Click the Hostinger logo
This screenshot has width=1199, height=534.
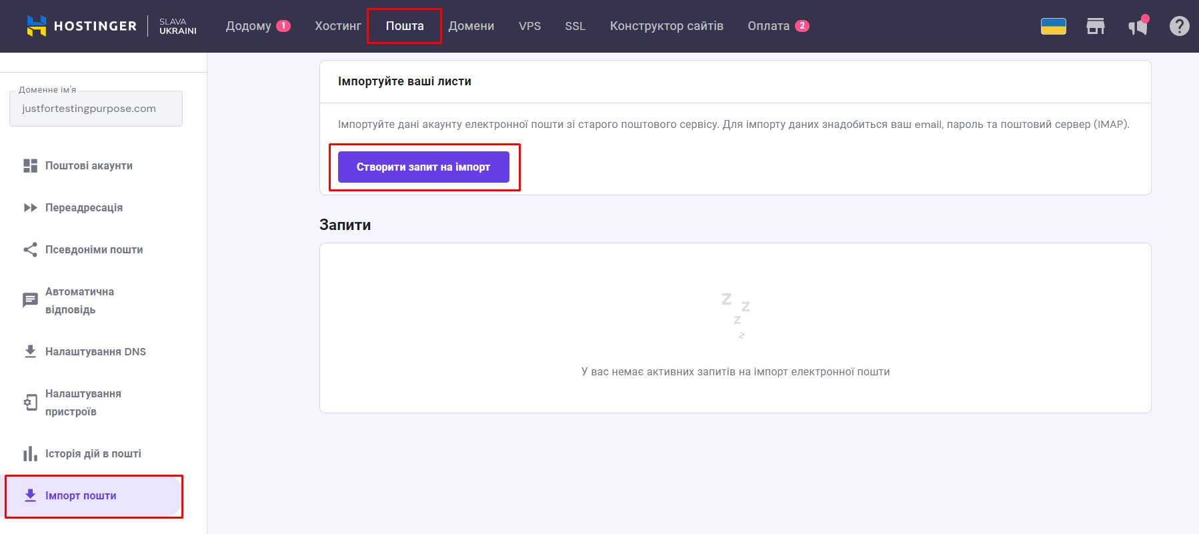tap(81, 26)
